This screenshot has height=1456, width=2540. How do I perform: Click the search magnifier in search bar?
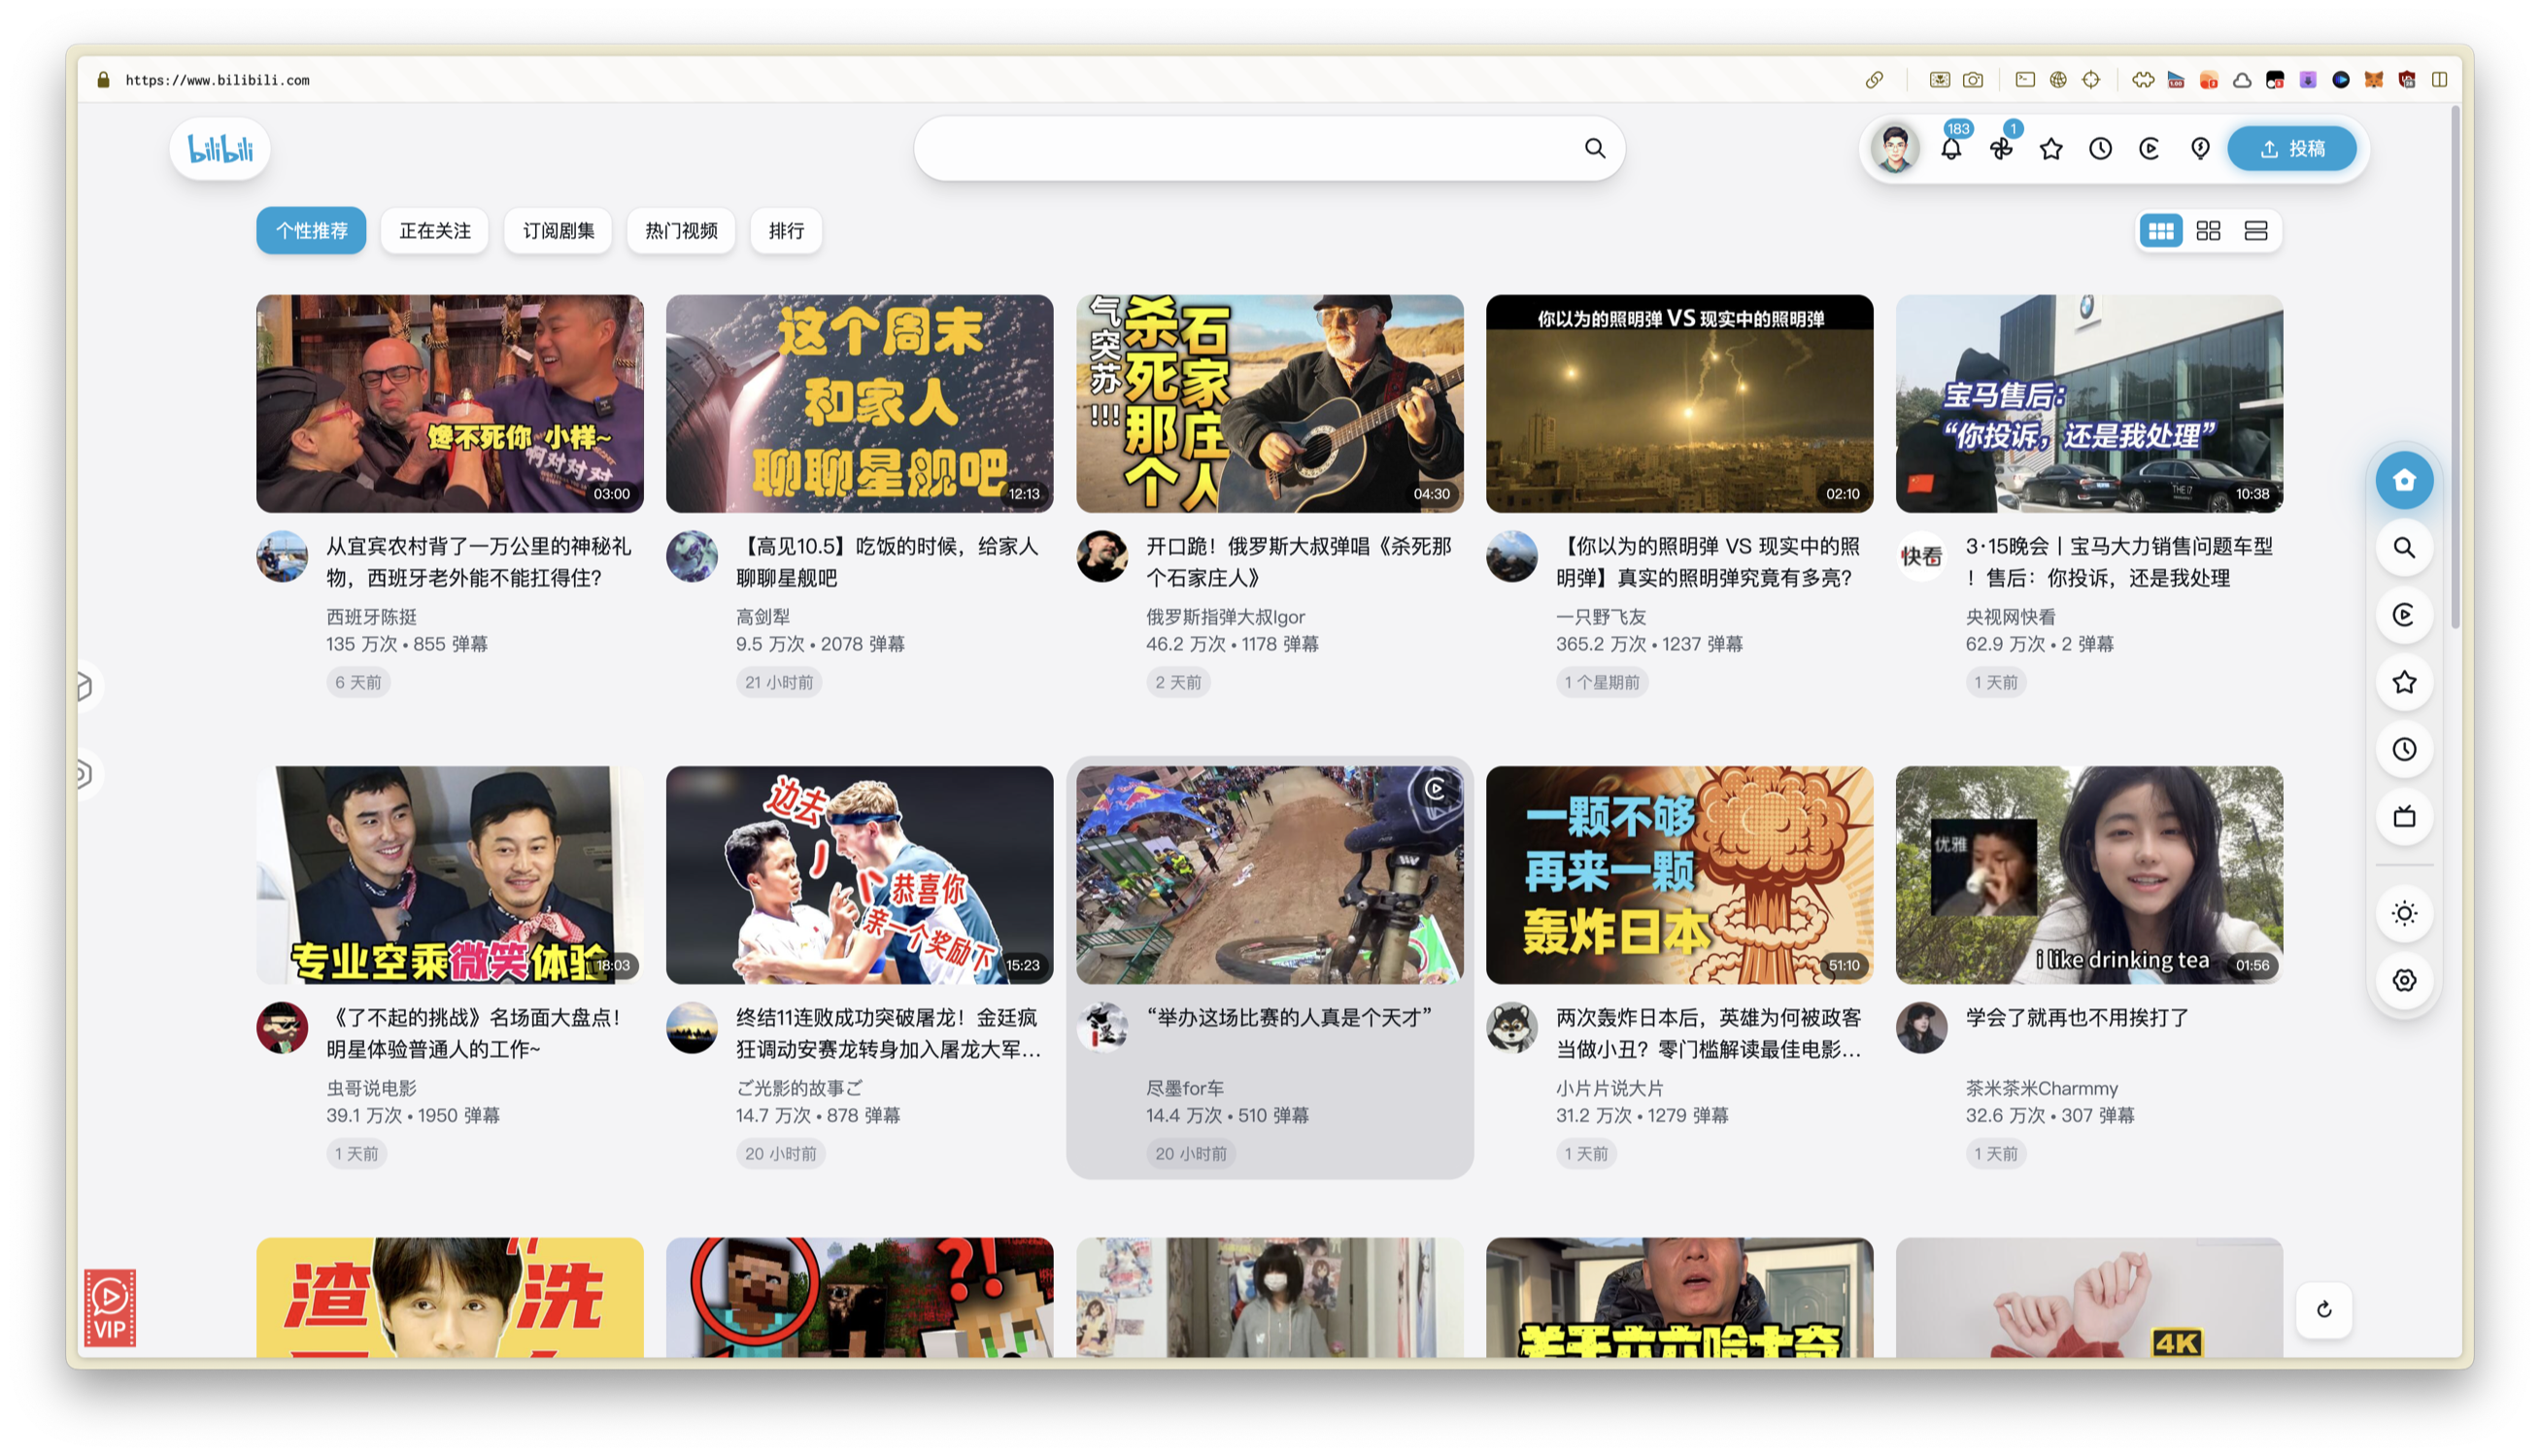pyautogui.click(x=1595, y=149)
